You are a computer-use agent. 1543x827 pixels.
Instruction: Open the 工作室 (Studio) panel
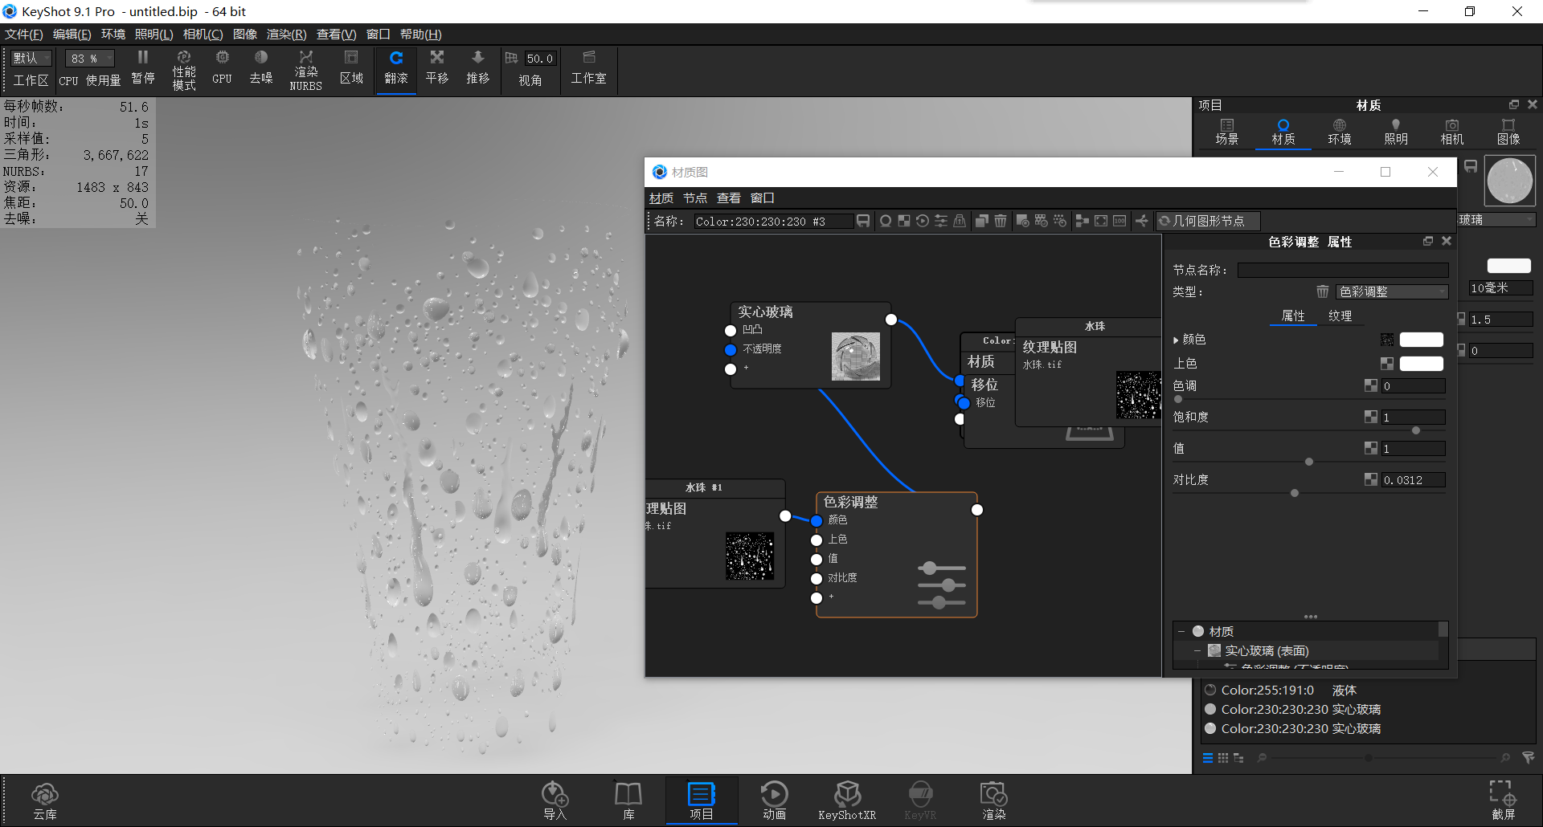pyautogui.click(x=589, y=68)
